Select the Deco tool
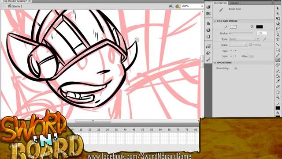282x159 pixels. point(278,65)
